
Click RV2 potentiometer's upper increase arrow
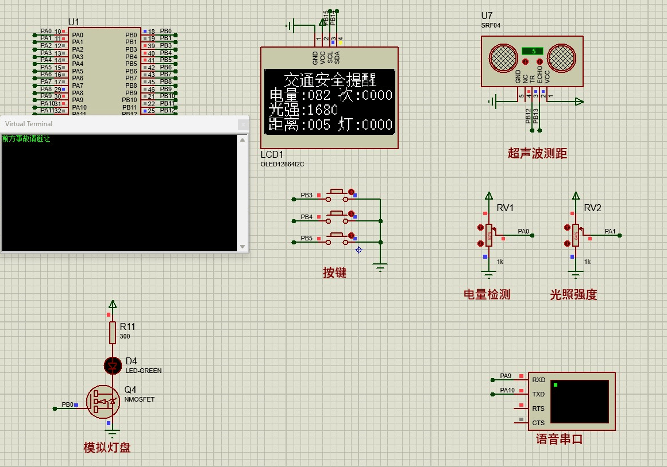click(568, 228)
